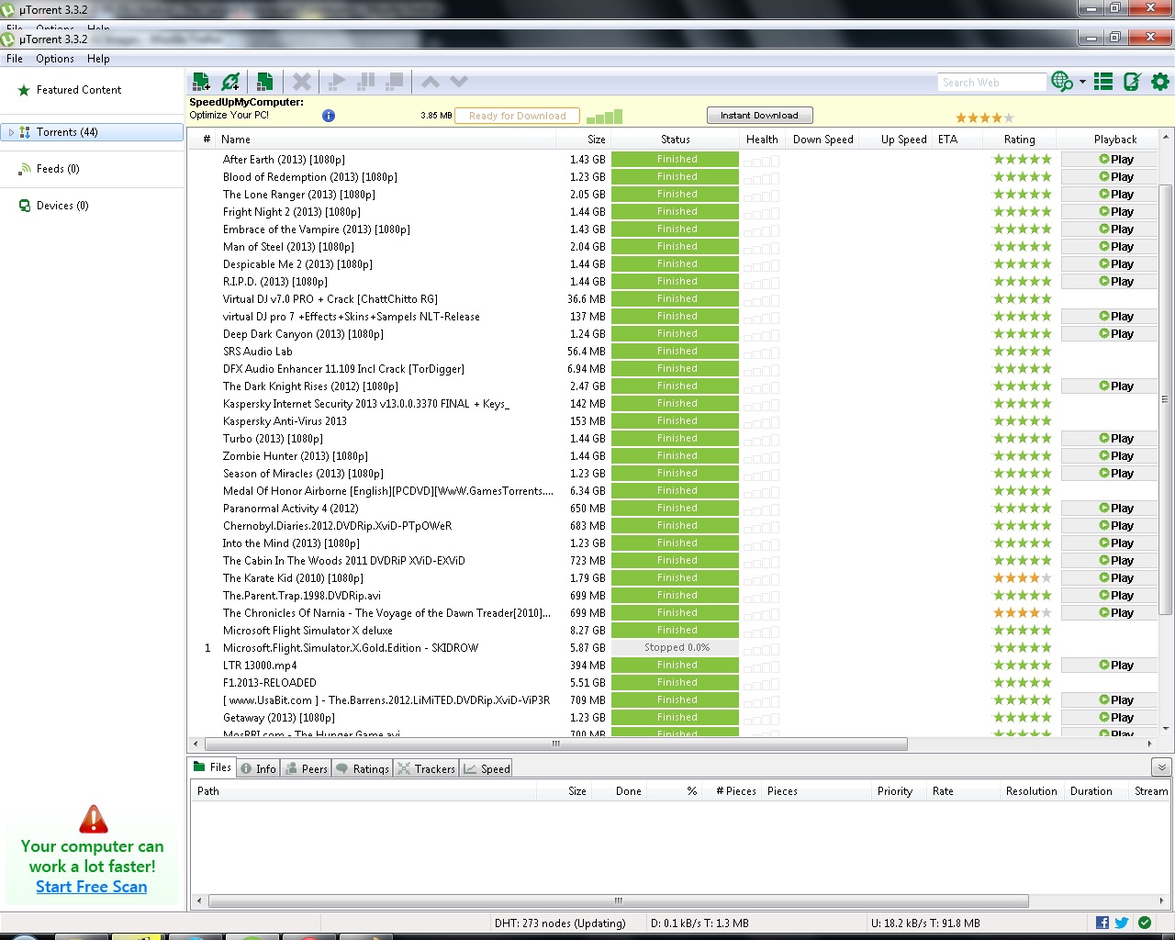Switch to the Ratings tab

tap(363, 768)
